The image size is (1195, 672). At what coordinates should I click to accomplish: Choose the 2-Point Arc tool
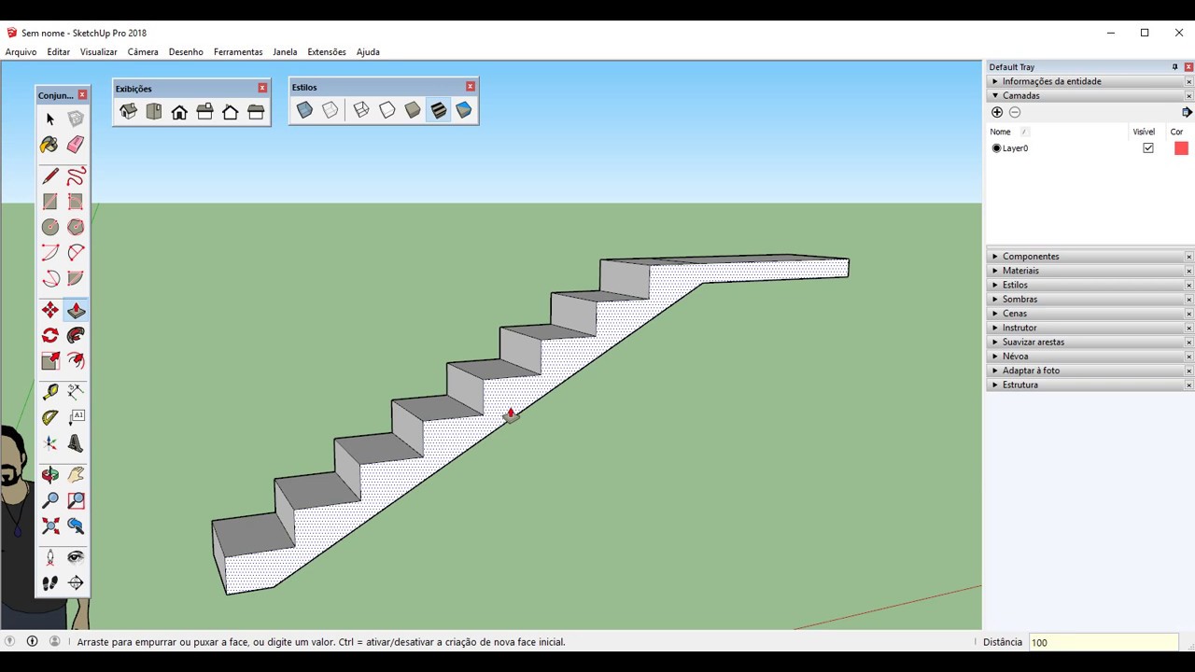tap(76, 252)
